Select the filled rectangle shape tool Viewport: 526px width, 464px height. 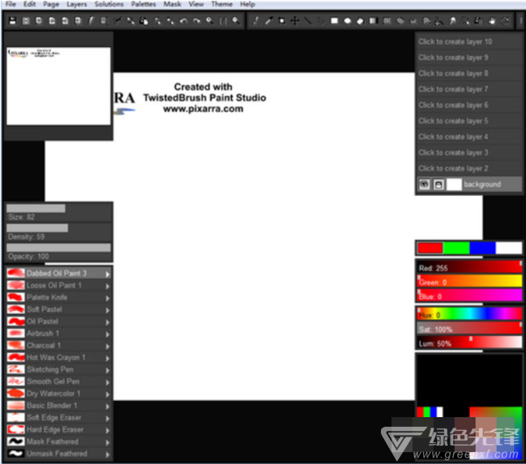334,21
